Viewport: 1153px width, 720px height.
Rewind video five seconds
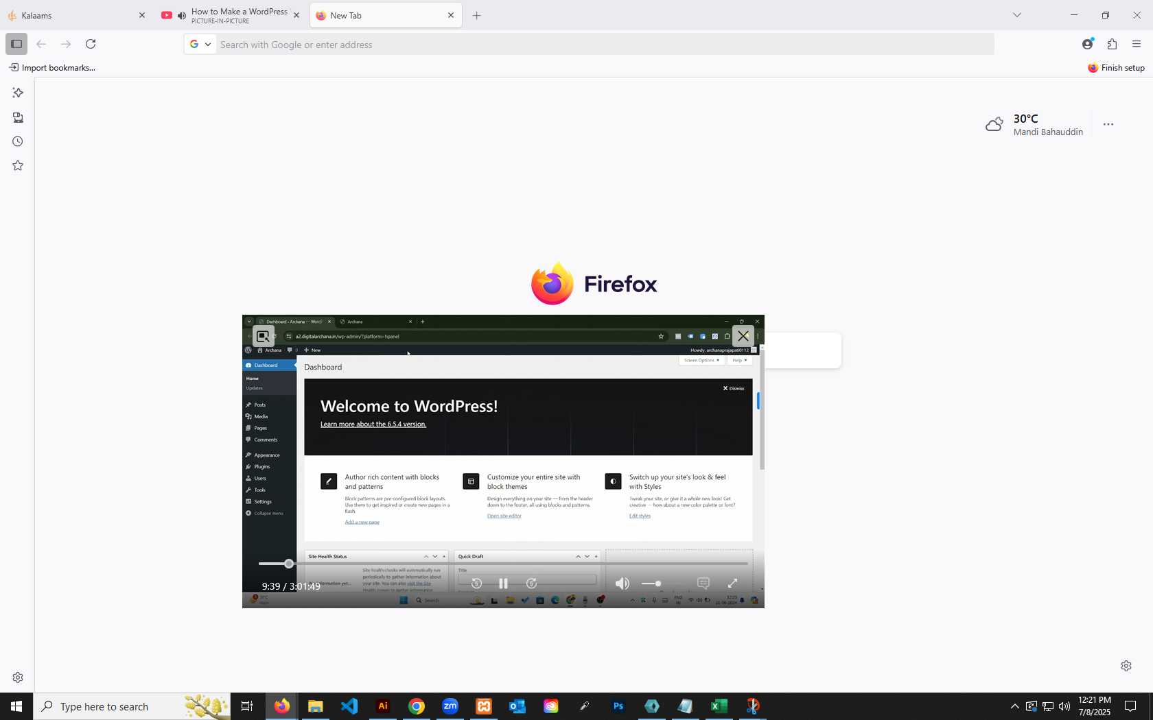tap(476, 584)
